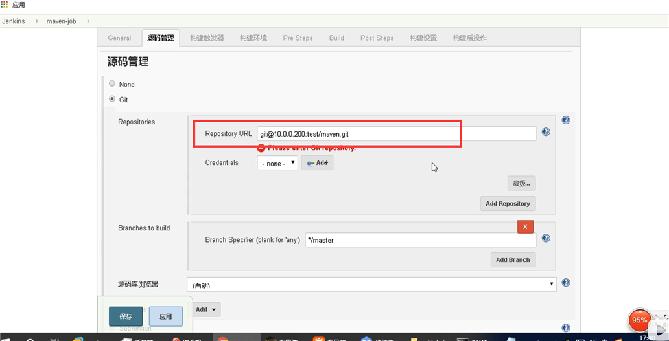The image size is (669, 341).
Task: Focus the Repository URL input field
Action: pyautogui.click(x=397, y=134)
